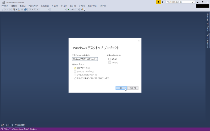
Task: Click the 'Windows デスクトップ プロジェクト' dialog heading
Action: tap(96, 48)
